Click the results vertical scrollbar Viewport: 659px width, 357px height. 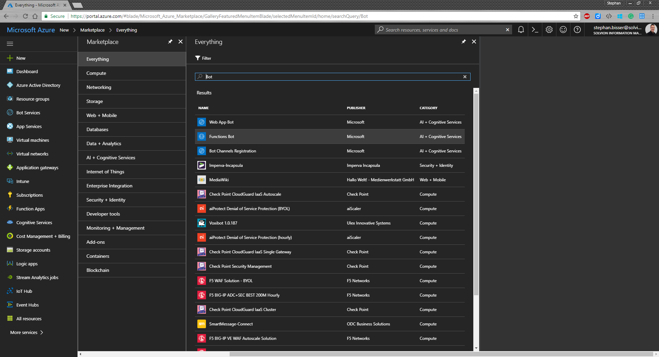click(x=476, y=194)
